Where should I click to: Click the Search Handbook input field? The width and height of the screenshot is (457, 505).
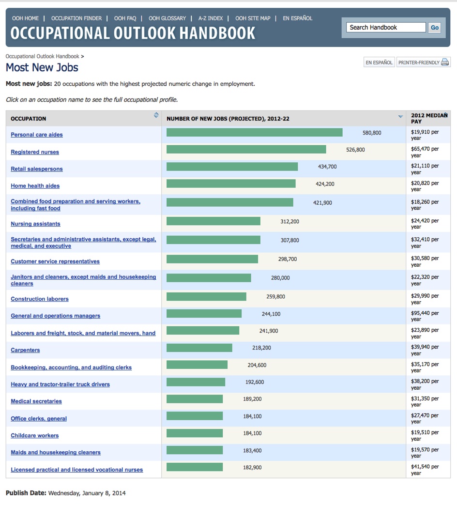coord(386,28)
